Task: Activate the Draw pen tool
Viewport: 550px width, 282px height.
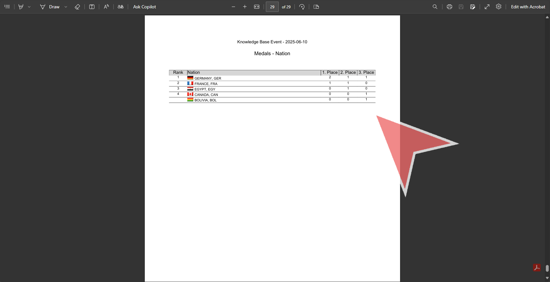Action: click(50, 7)
